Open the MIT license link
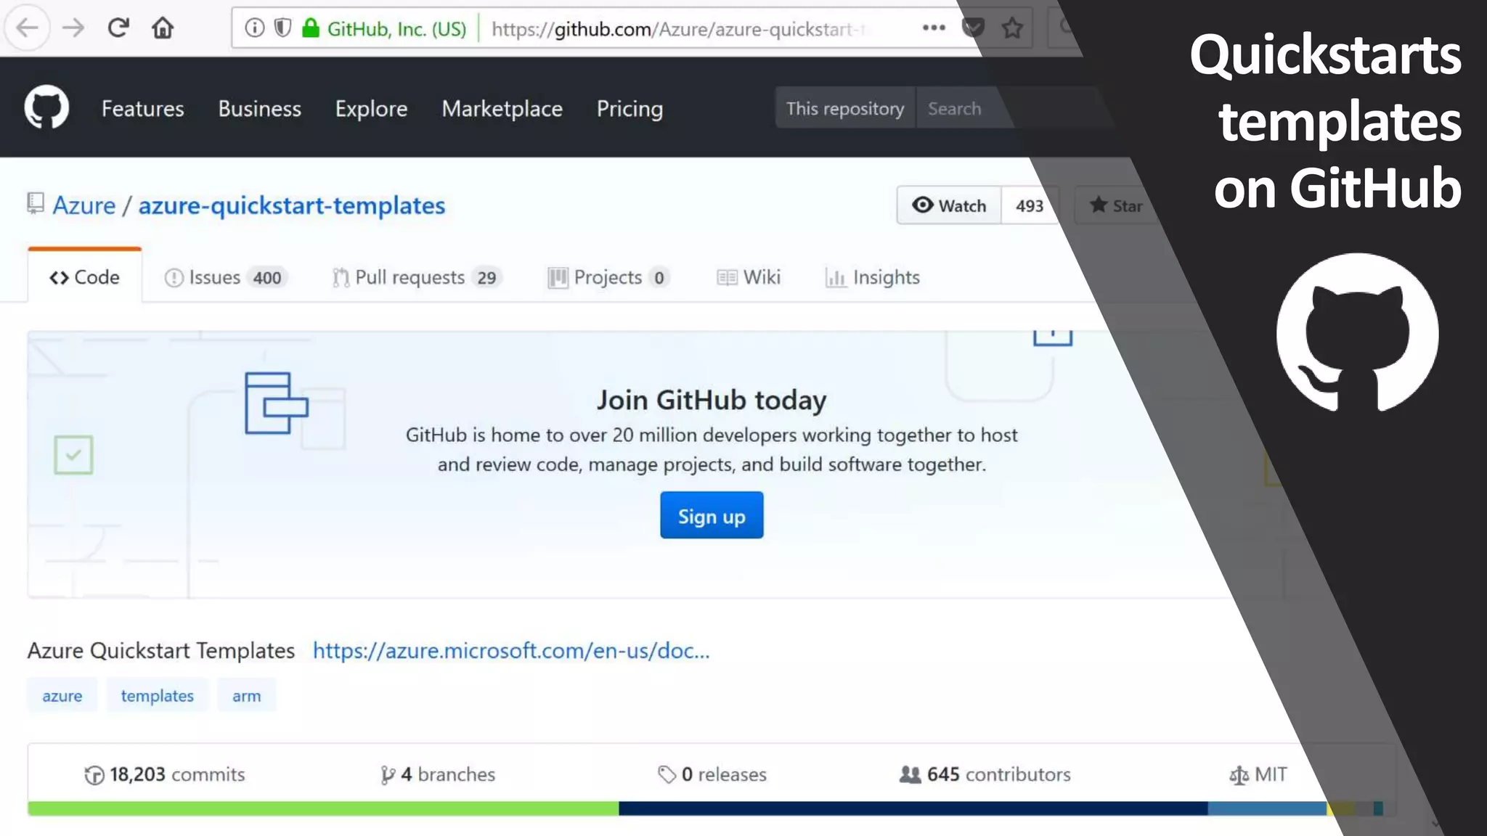The image size is (1487, 836). click(x=1258, y=775)
